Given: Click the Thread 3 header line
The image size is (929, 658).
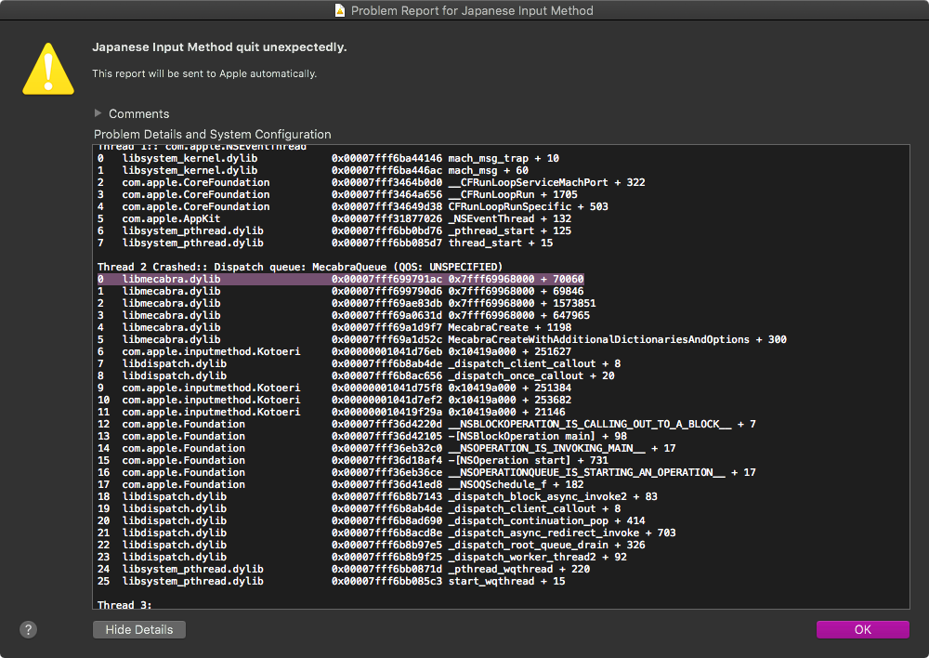Looking at the screenshot, I should click(124, 605).
